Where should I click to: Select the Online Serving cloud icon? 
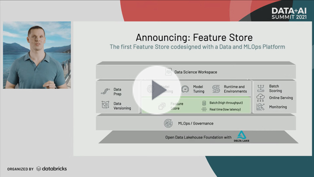[260, 98]
